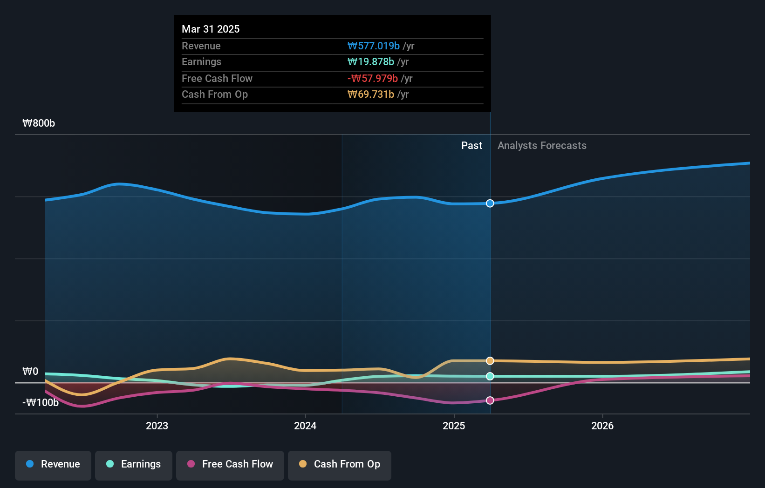Click the blue Revenue legend dot

30,464
